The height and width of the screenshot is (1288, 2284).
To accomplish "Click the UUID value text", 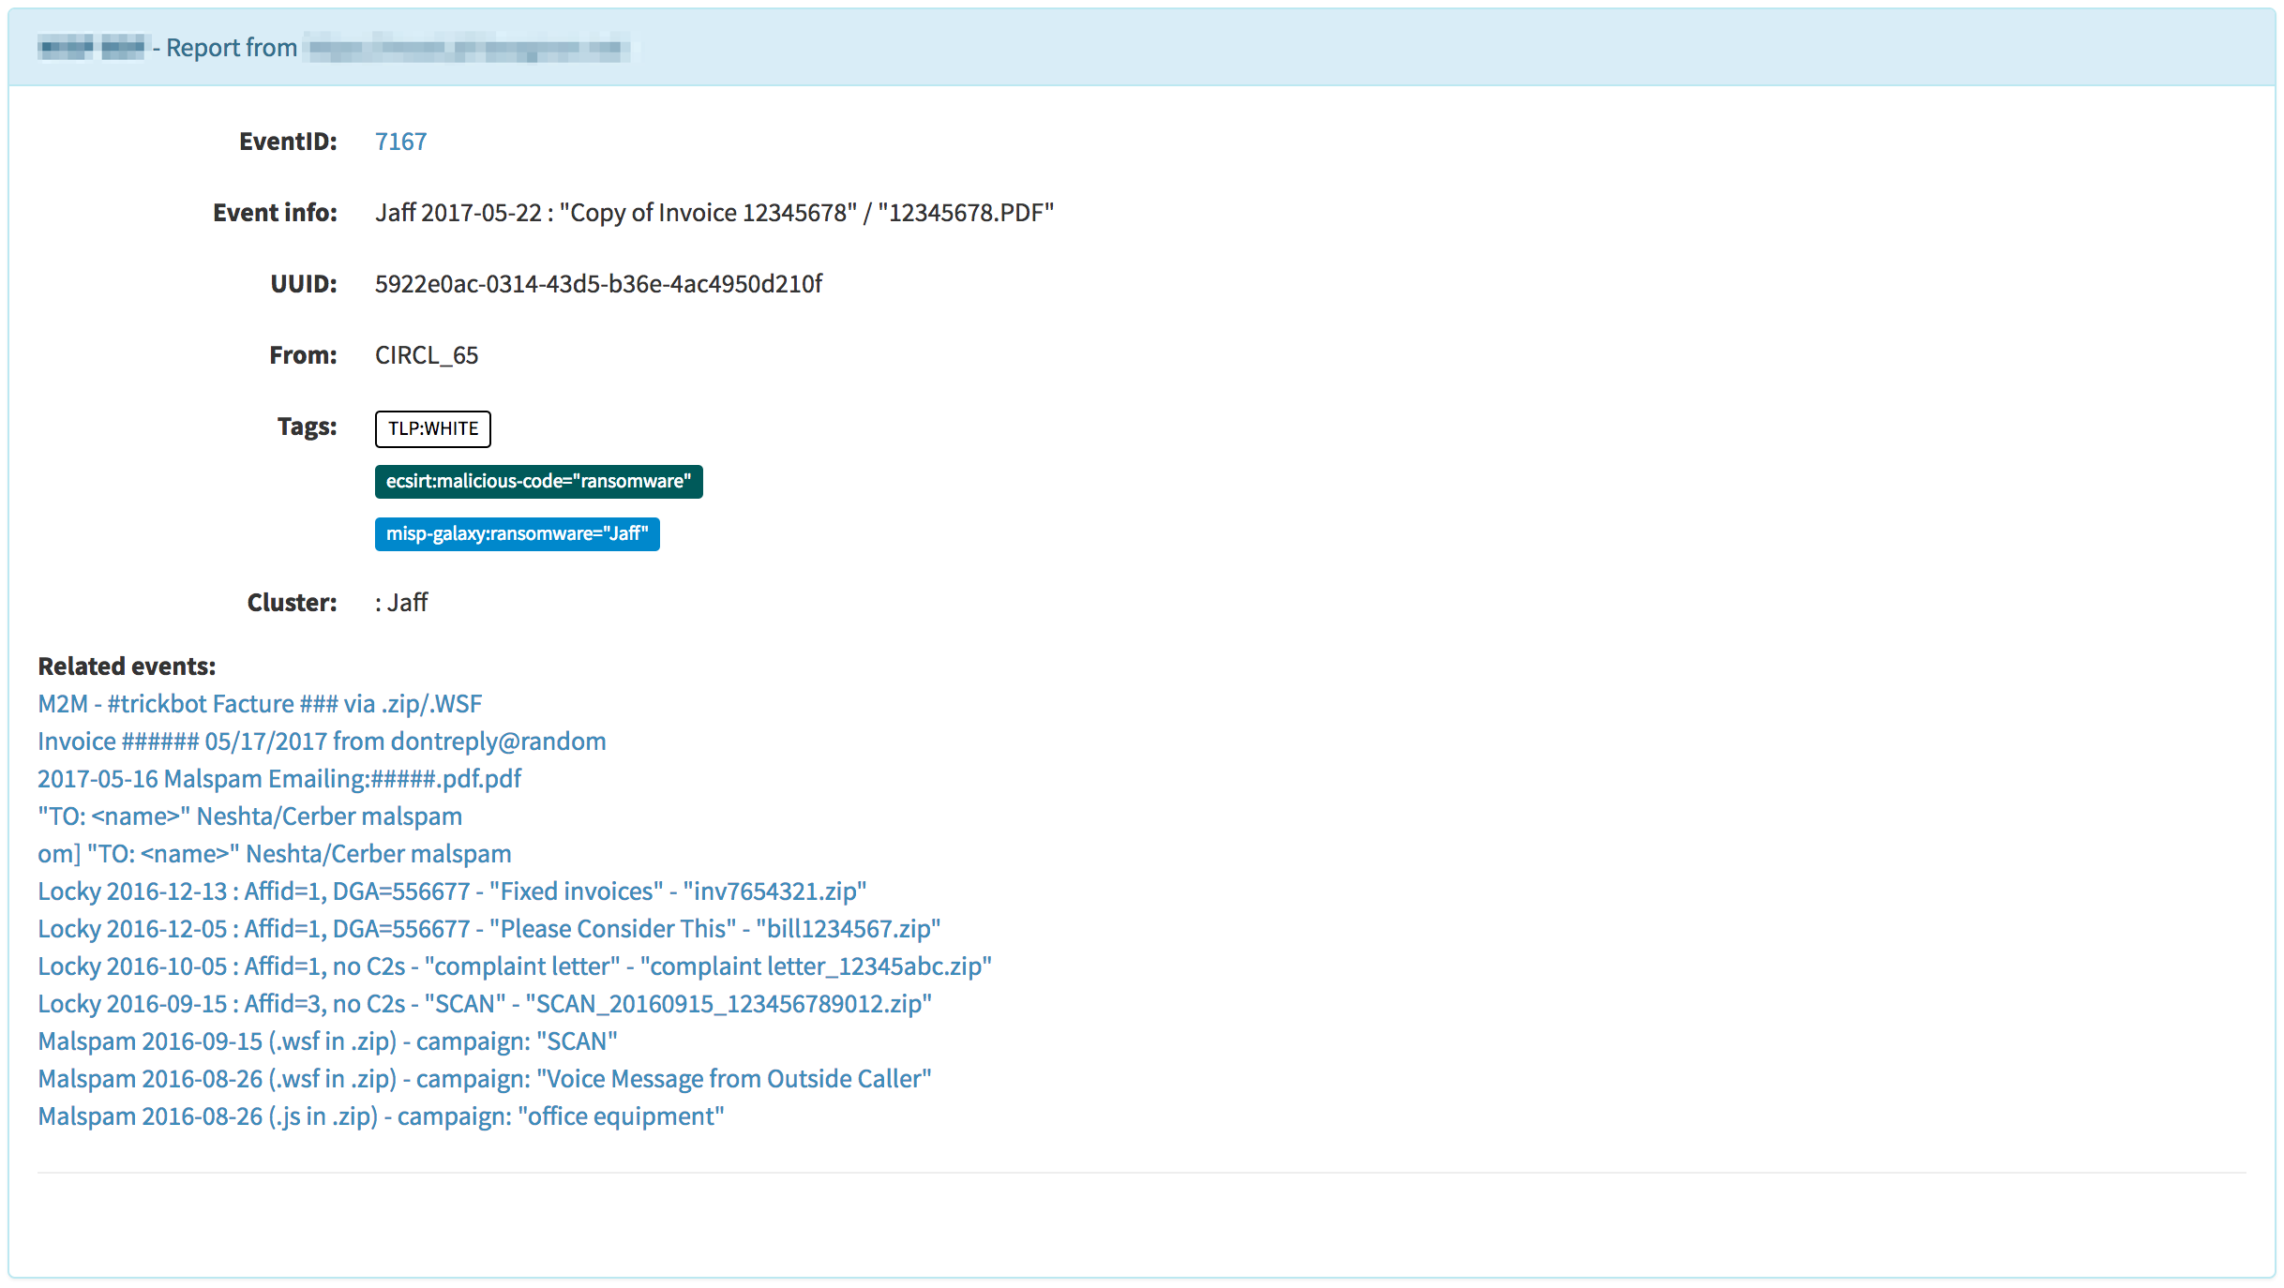I will click(x=598, y=284).
